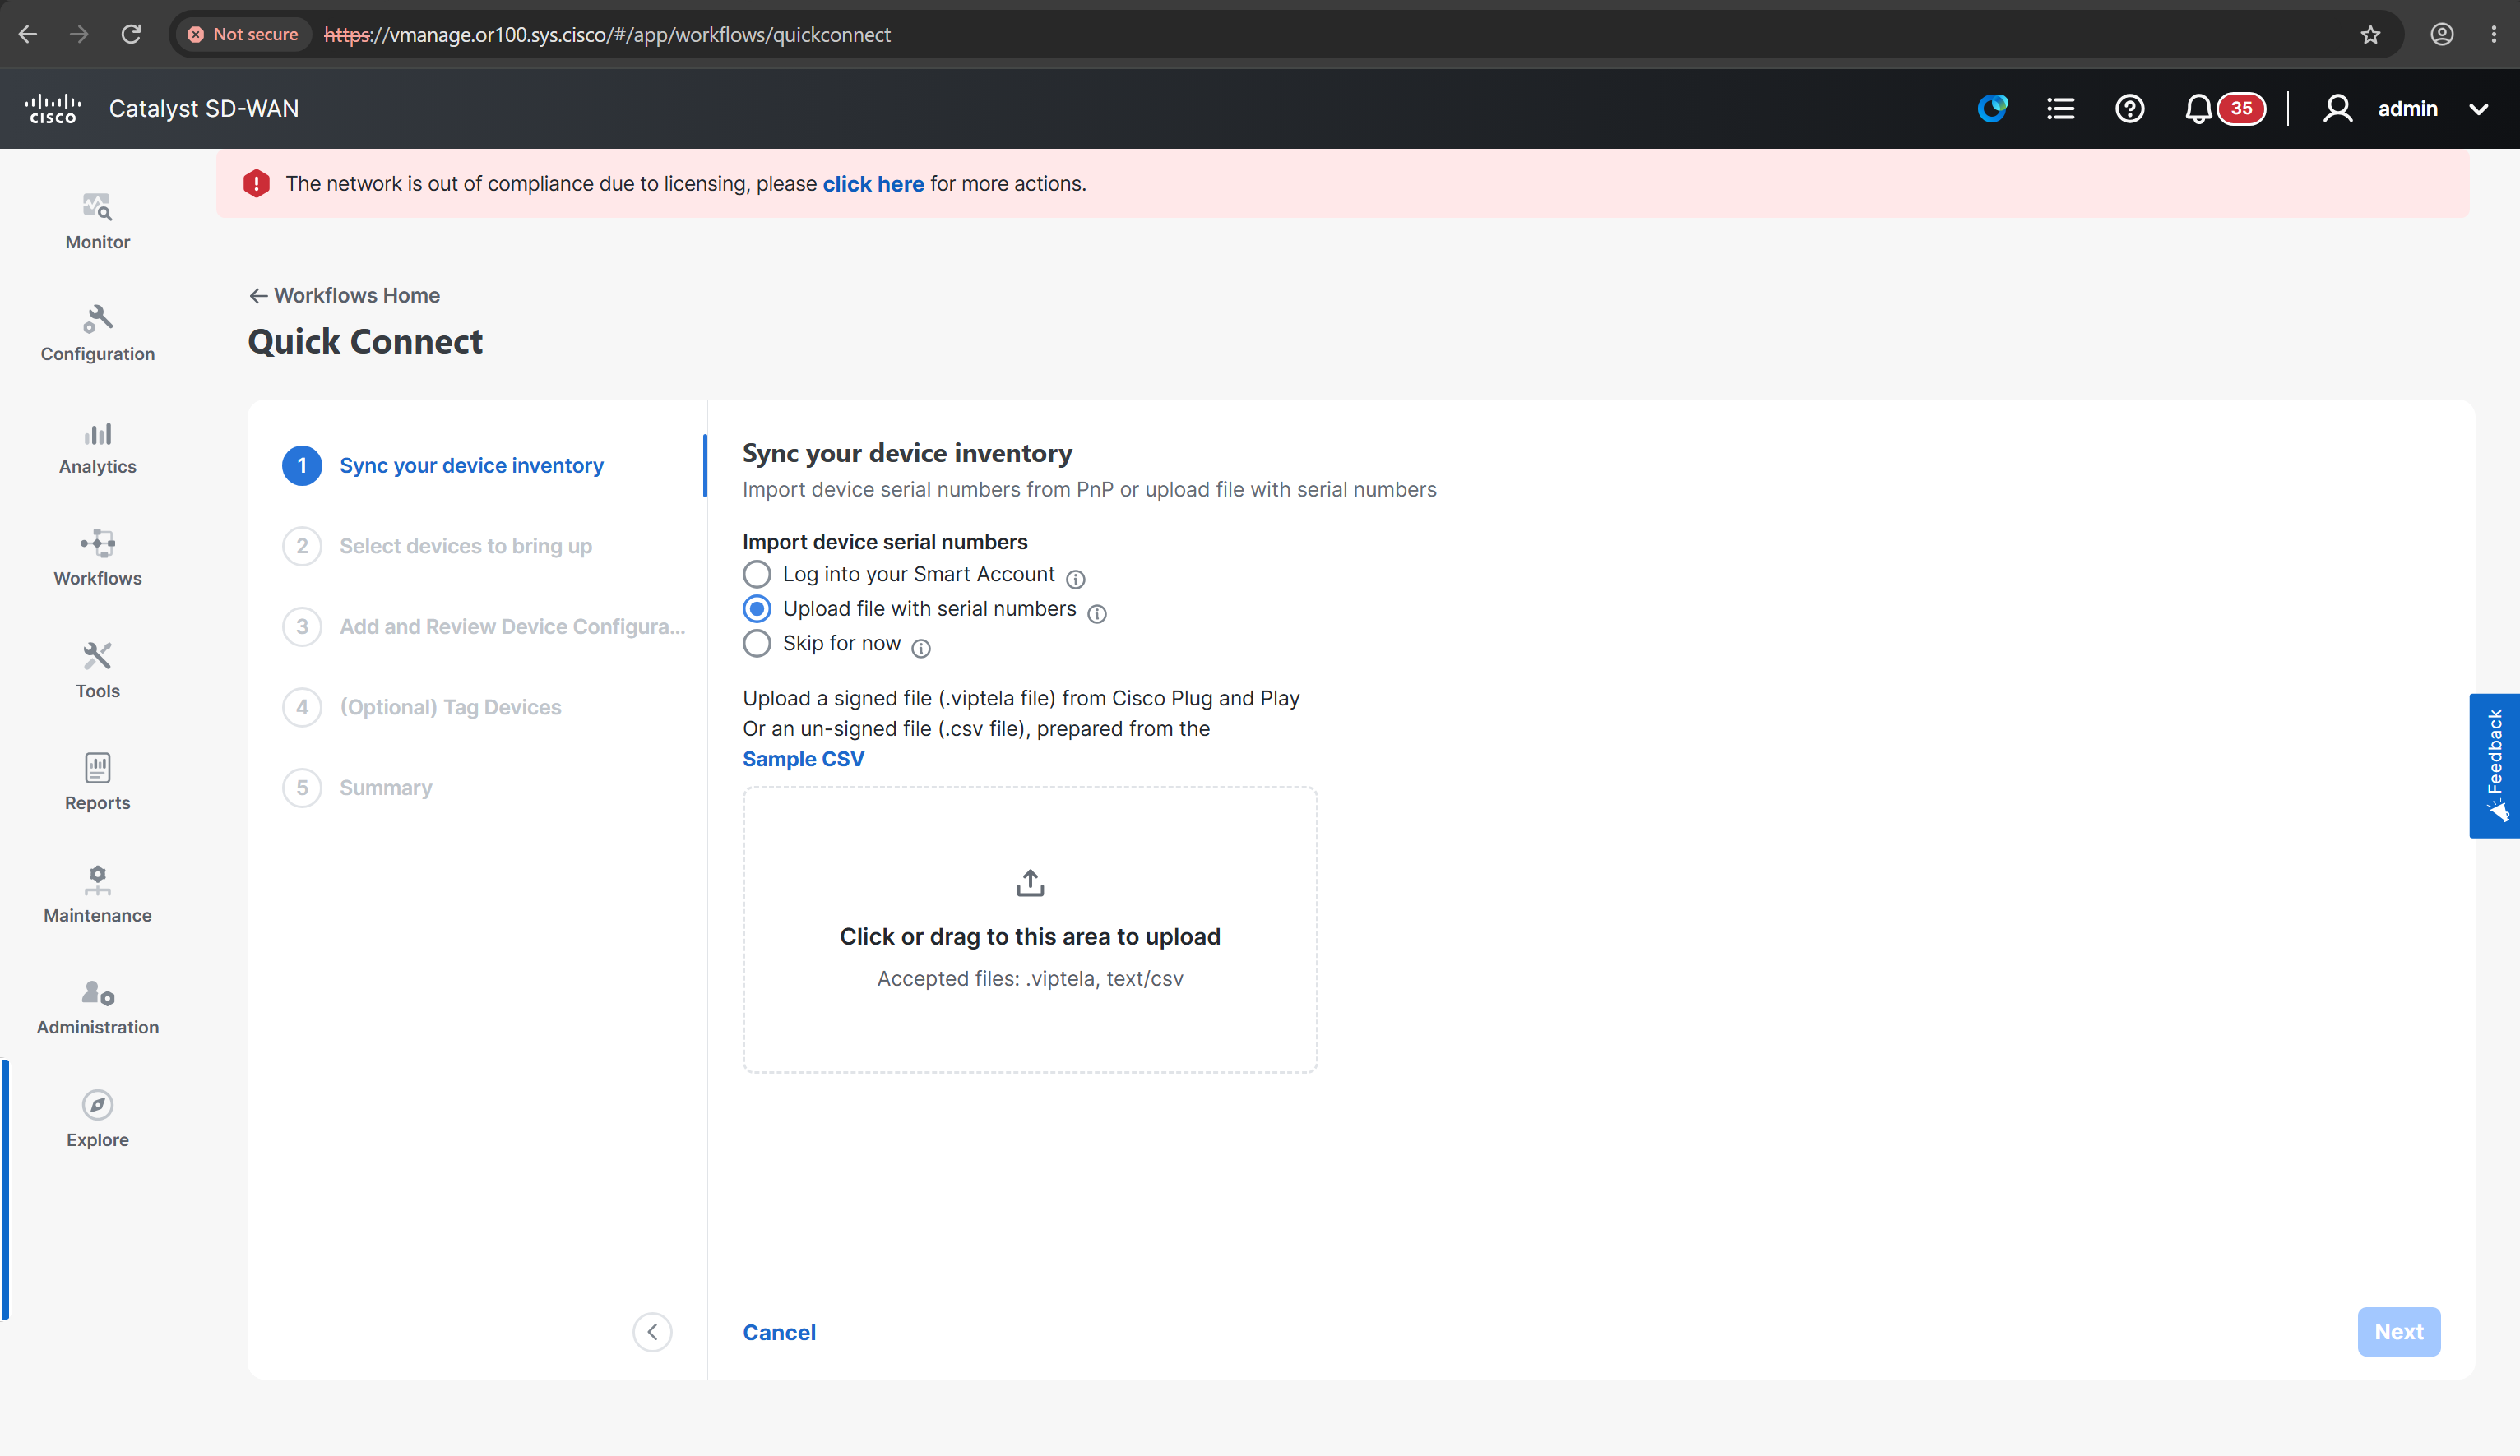Open the task list icon in header
2520x1456 pixels.
tap(2061, 108)
